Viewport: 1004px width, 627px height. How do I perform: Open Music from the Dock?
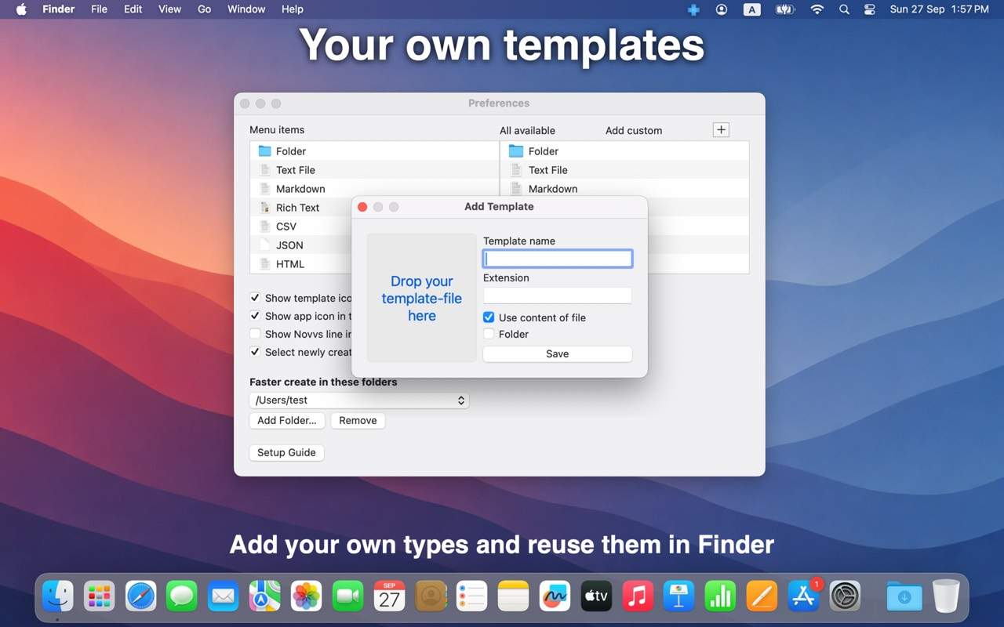point(638,596)
